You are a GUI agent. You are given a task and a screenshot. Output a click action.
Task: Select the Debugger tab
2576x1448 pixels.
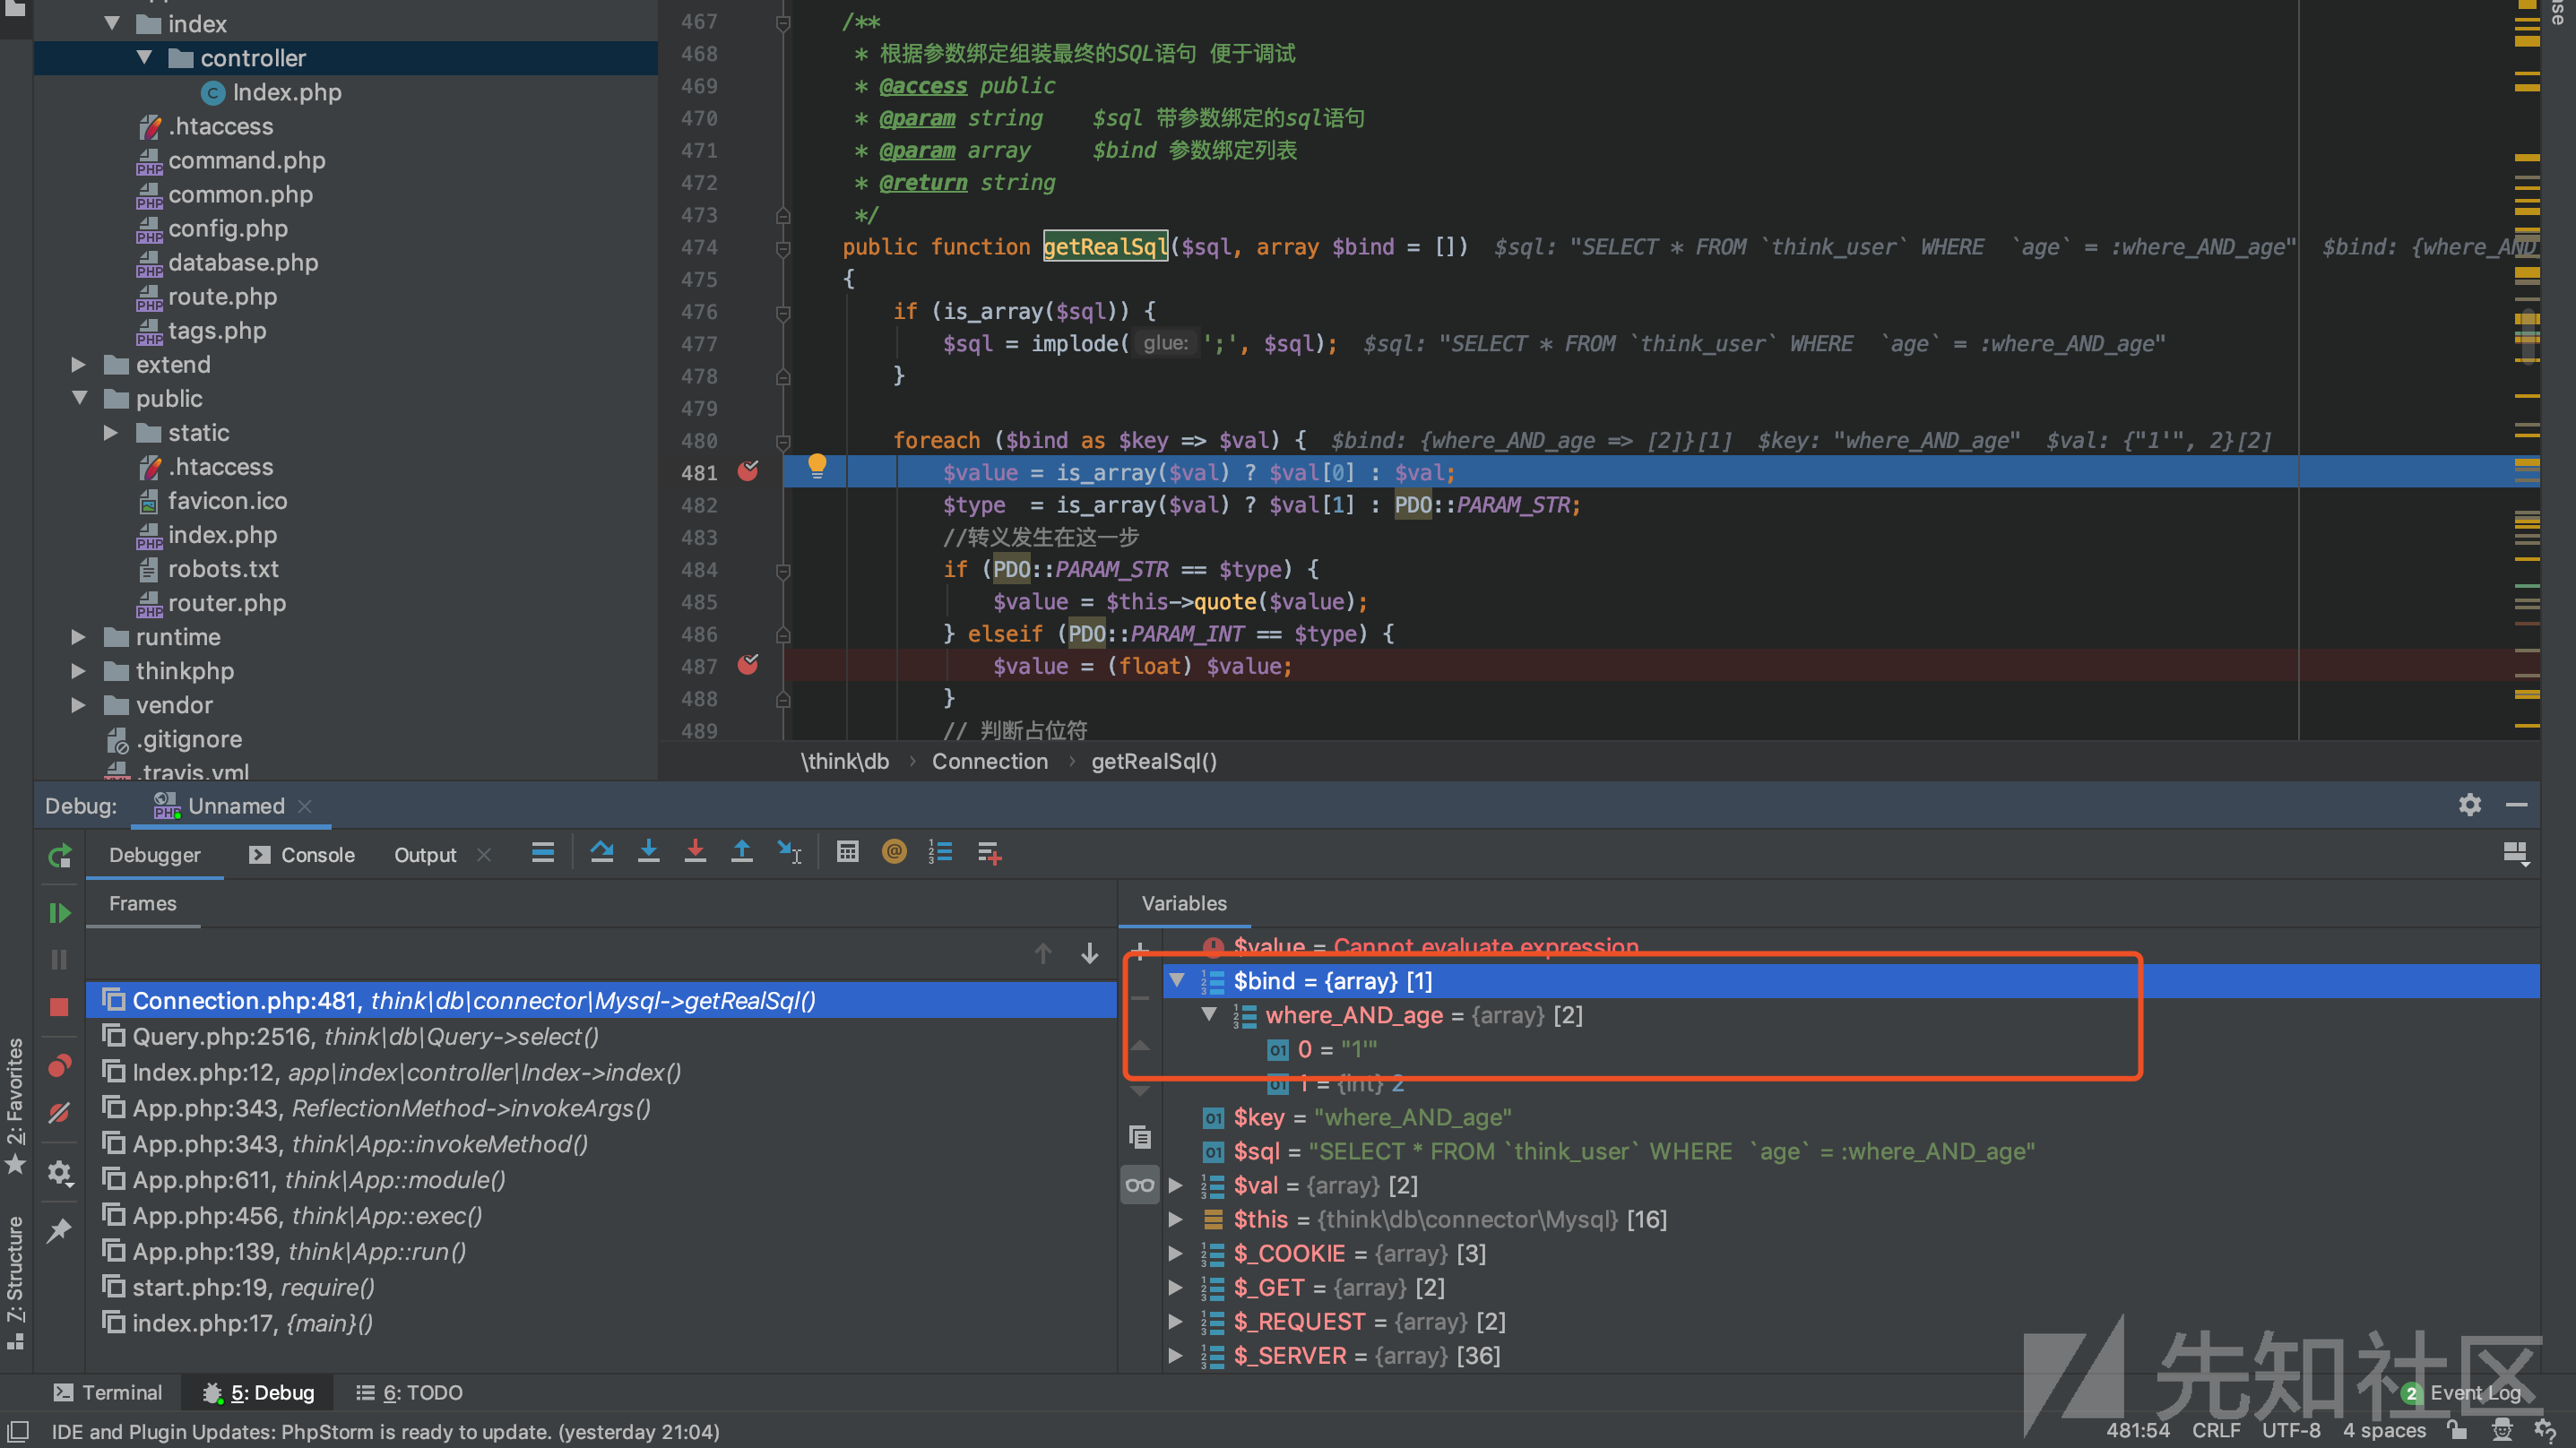pos(155,855)
